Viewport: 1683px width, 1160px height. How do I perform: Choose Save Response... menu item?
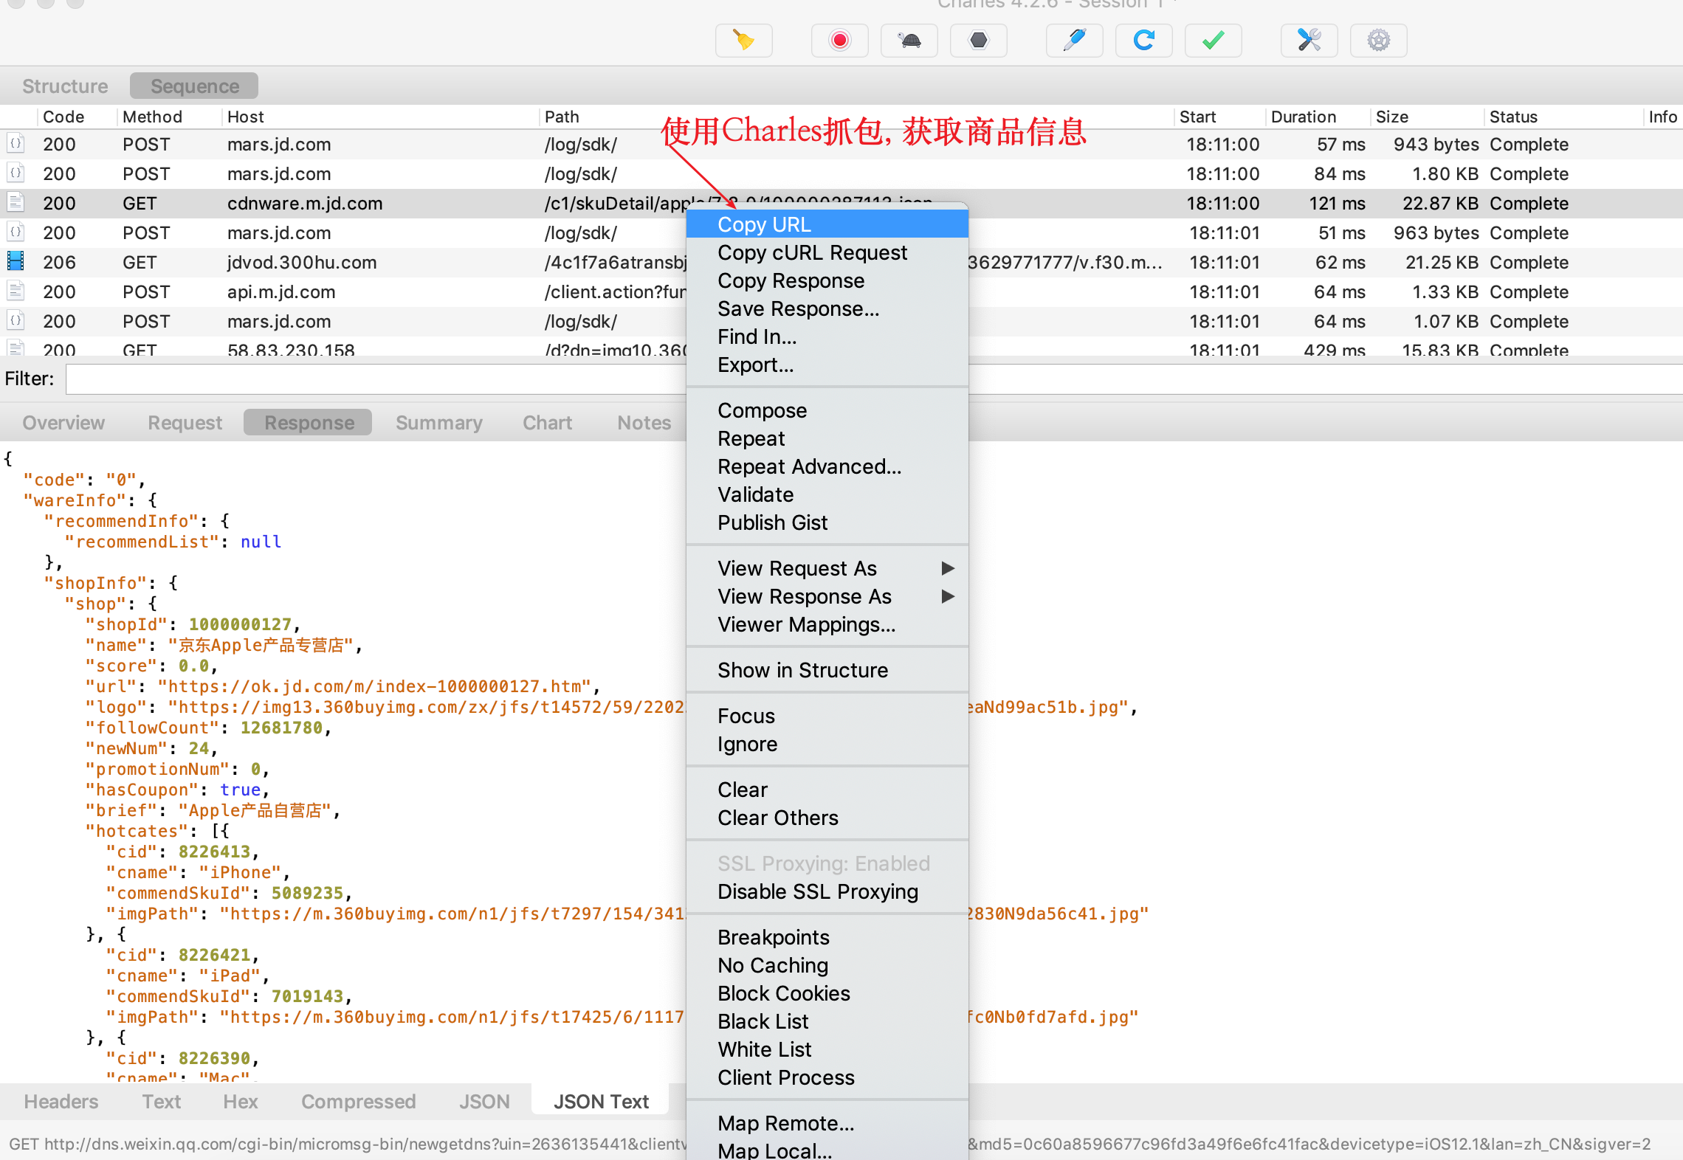(x=827, y=308)
